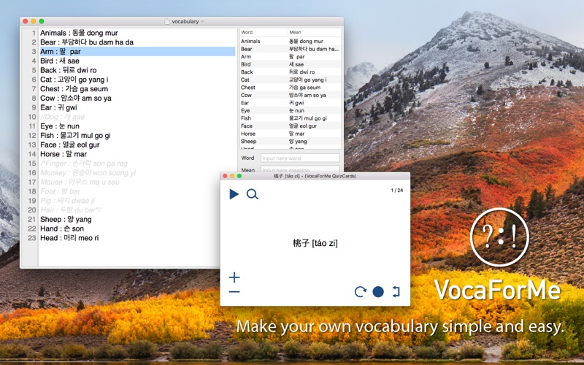Select the Cat row in word table

(291, 80)
